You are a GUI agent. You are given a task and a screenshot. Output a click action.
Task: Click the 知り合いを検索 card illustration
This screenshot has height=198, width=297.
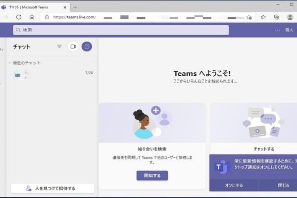click(152, 123)
